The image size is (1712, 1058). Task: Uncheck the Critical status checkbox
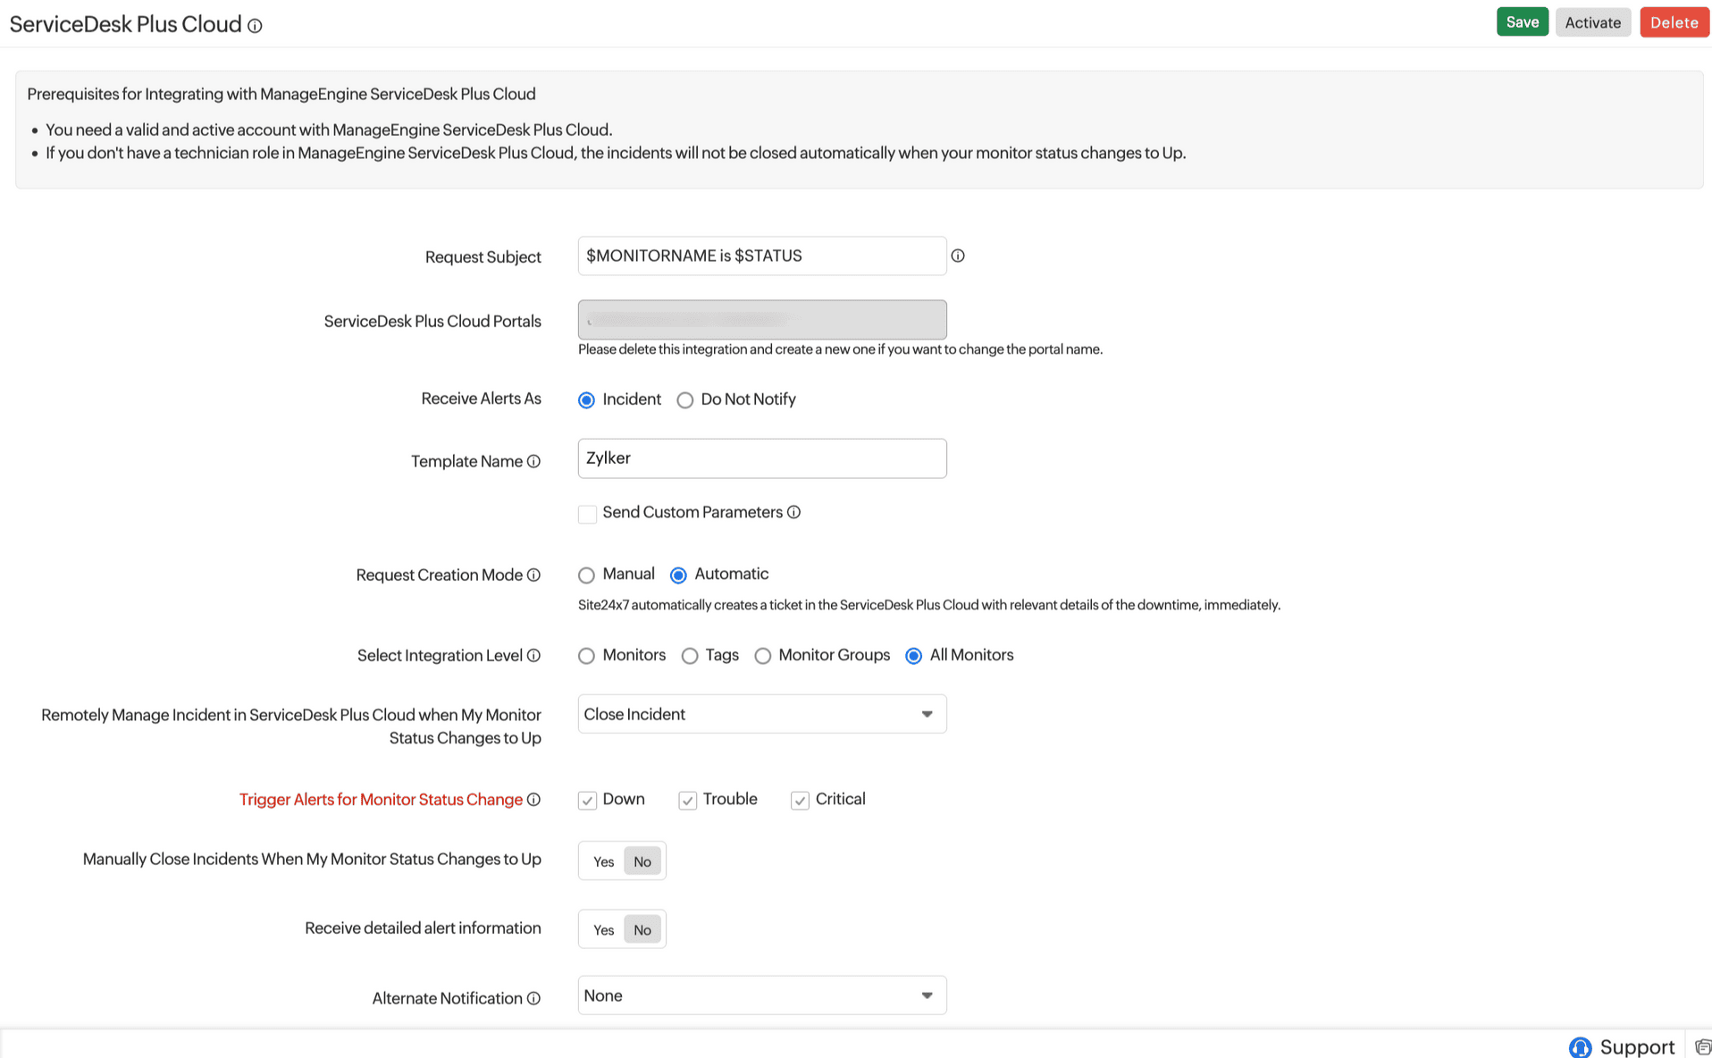click(x=800, y=801)
